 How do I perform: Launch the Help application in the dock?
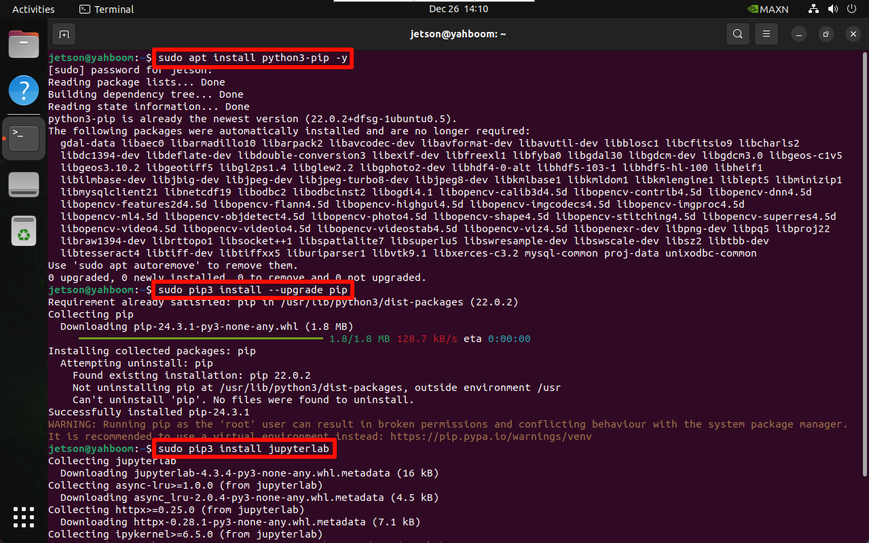tap(24, 90)
